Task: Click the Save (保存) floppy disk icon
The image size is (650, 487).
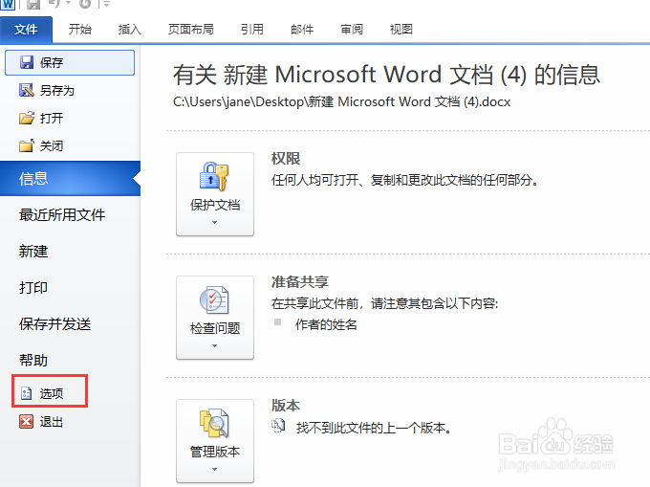Action: 27,62
